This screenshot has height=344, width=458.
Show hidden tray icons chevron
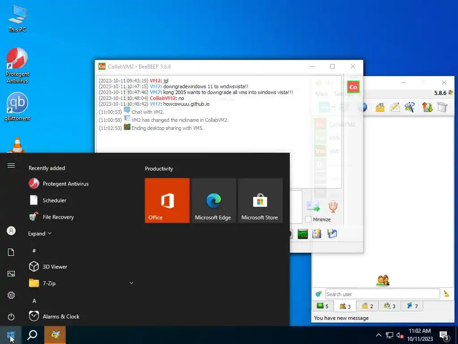[x=378, y=335]
